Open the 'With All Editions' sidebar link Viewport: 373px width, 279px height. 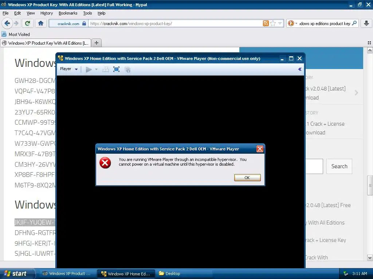325,223
